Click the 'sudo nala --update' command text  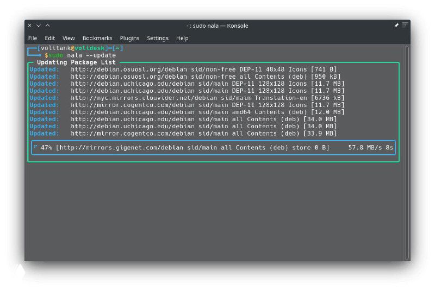tap(83, 55)
